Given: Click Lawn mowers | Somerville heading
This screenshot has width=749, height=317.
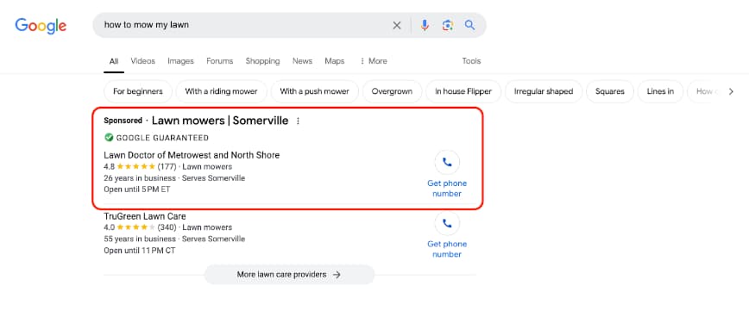Looking at the screenshot, I should tap(220, 121).
